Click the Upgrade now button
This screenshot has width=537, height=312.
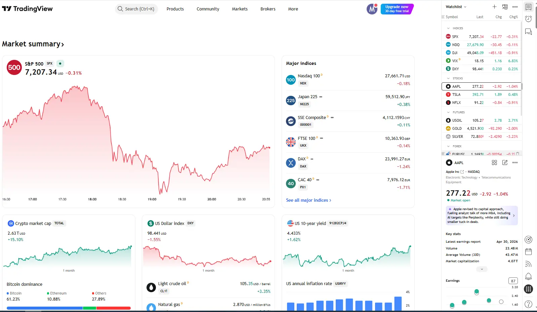(397, 9)
